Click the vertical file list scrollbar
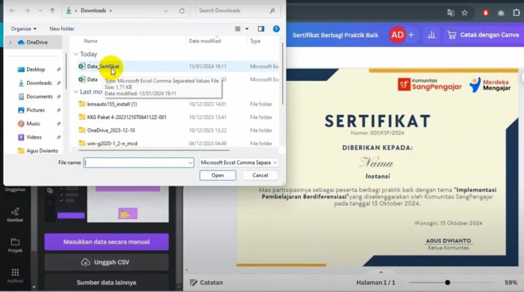This screenshot has width=524, height=292. click(282, 74)
